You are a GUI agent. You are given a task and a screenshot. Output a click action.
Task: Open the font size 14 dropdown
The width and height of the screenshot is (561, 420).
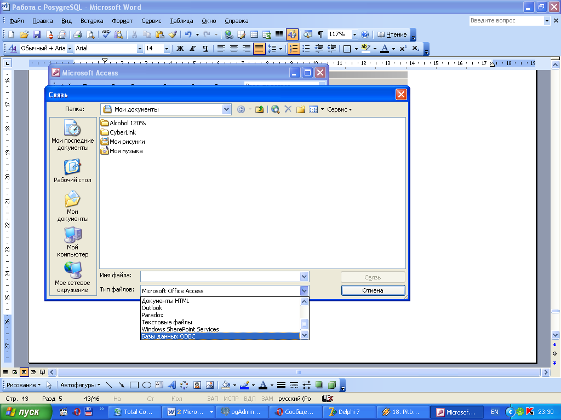167,49
